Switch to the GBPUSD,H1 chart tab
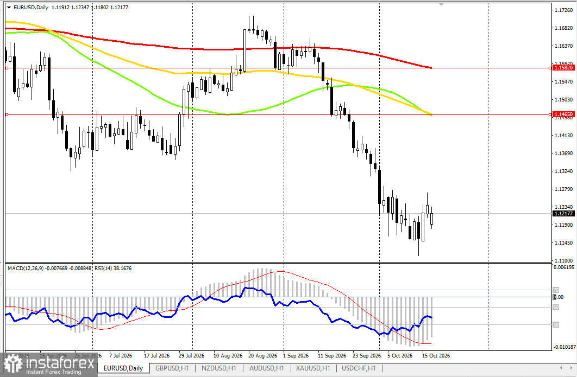Image resolution: width=577 pixels, height=377 pixels. coord(172,368)
